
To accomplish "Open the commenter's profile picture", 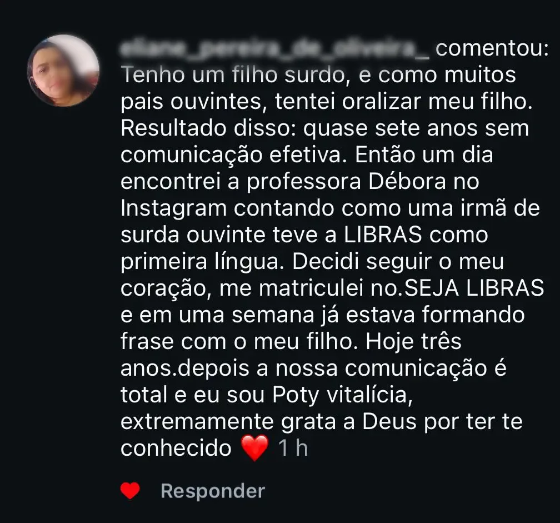I will coord(63,71).
